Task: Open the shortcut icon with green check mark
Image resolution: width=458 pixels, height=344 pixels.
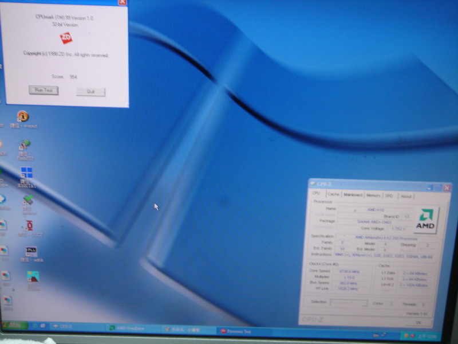Action: (27, 200)
